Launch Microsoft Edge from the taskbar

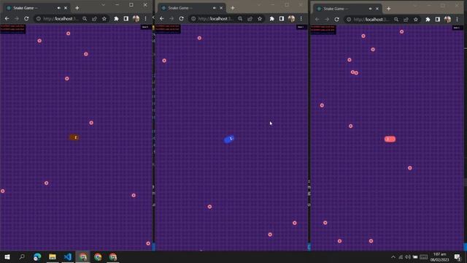click(x=37, y=256)
